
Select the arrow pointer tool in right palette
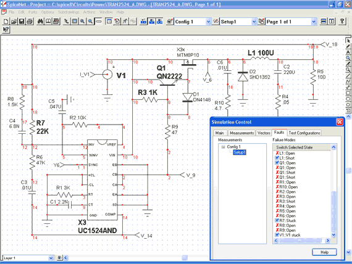point(348,41)
